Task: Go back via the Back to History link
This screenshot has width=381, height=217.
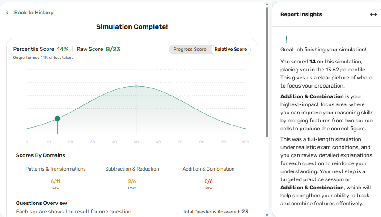Action: 34,13
